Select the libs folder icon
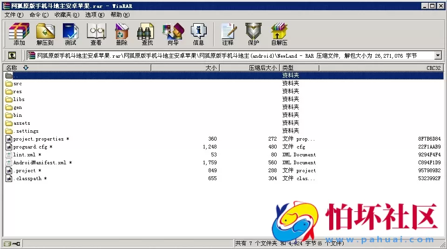The width and height of the screenshot is (447, 249). tap(9, 99)
